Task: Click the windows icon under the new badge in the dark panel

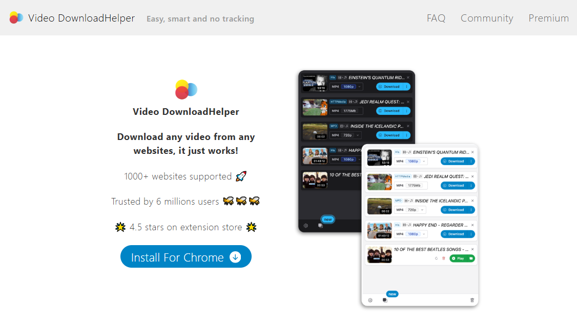Action: 320,226
